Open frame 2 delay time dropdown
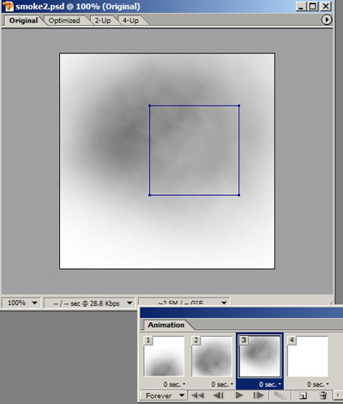 pyautogui.click(x=222, y=384)
